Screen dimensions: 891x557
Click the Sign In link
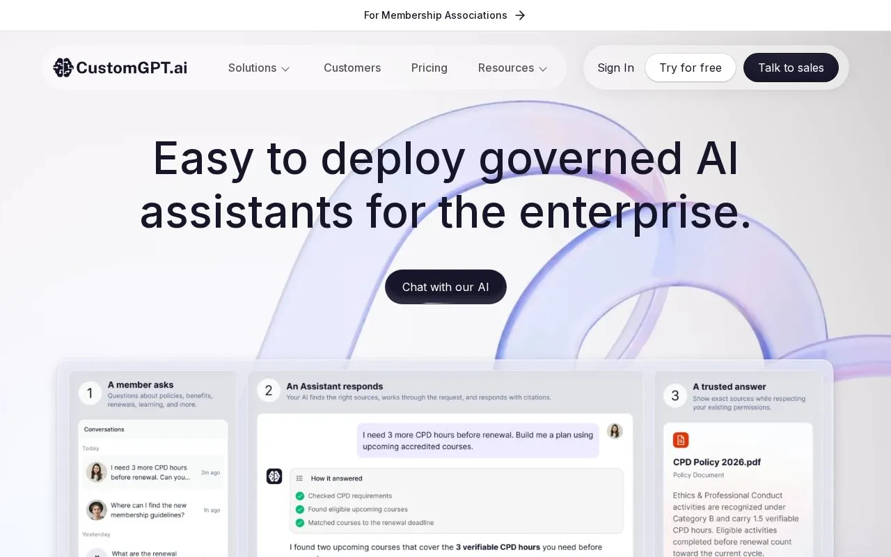coord(616,68)
